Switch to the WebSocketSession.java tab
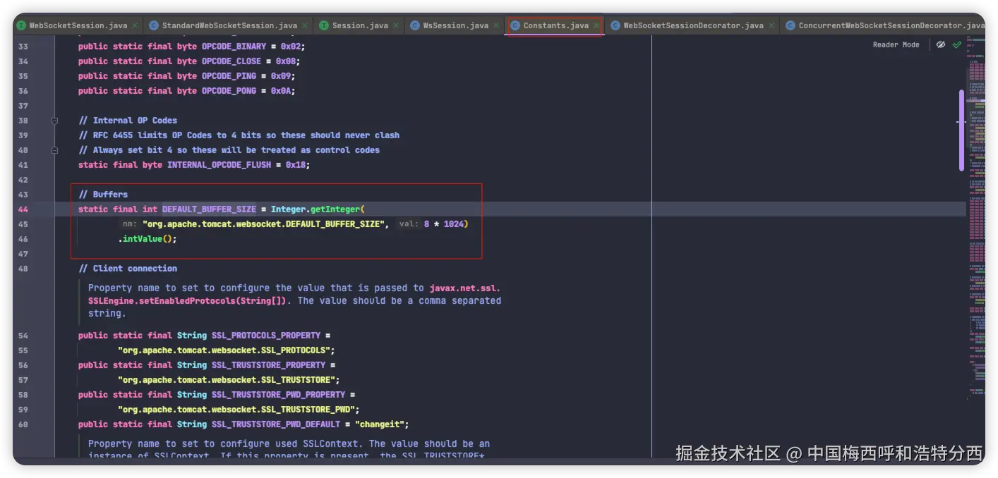Image resolution: width=998 pixels, height=478 pixels. pos(77,25)
